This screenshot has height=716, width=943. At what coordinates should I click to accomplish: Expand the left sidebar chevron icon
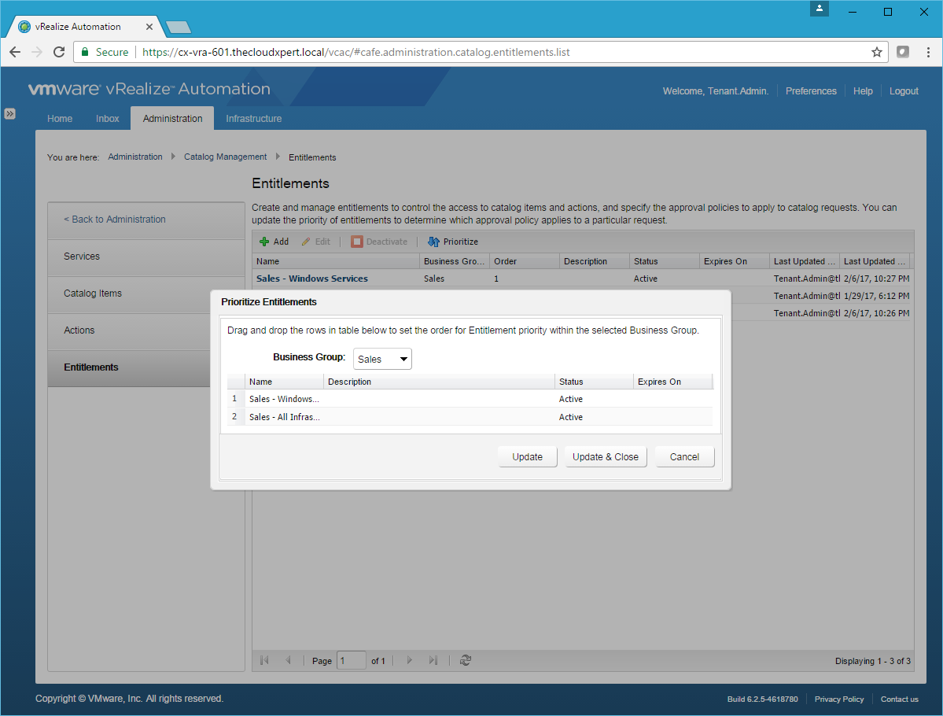(9, 113)
